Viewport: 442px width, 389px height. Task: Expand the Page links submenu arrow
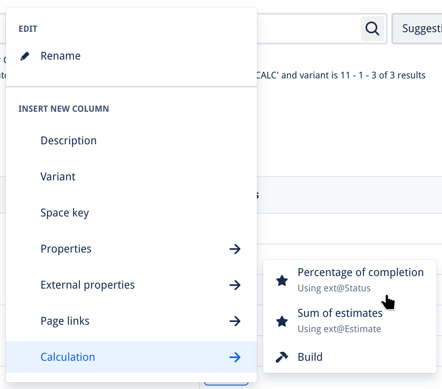[x=235, y=321]
